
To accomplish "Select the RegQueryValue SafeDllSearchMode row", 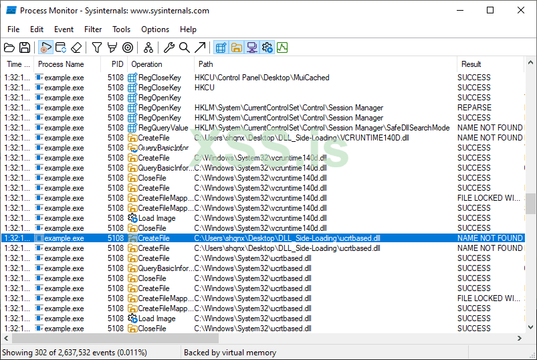I will (x=263, y=128).
